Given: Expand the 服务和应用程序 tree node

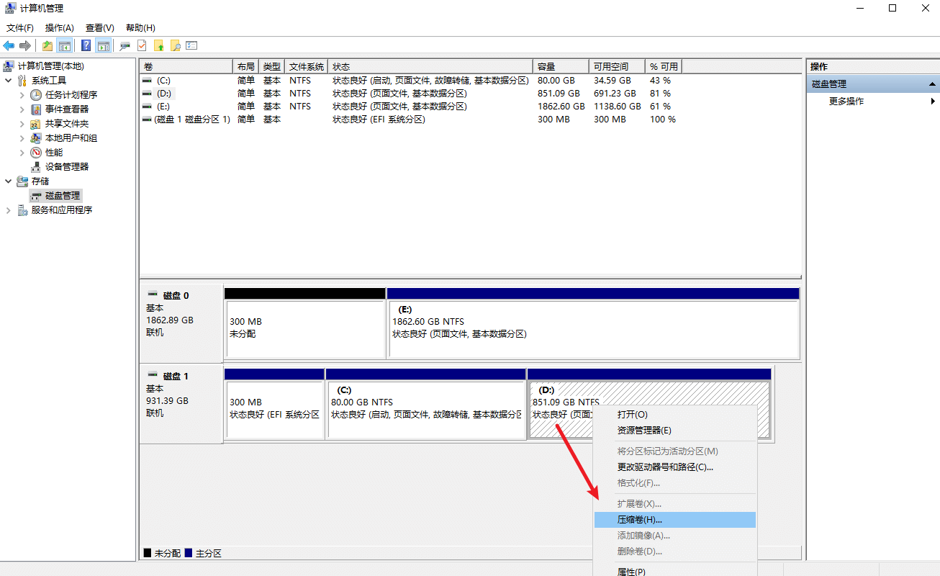Looking at the screenshot, I should 8,210.
